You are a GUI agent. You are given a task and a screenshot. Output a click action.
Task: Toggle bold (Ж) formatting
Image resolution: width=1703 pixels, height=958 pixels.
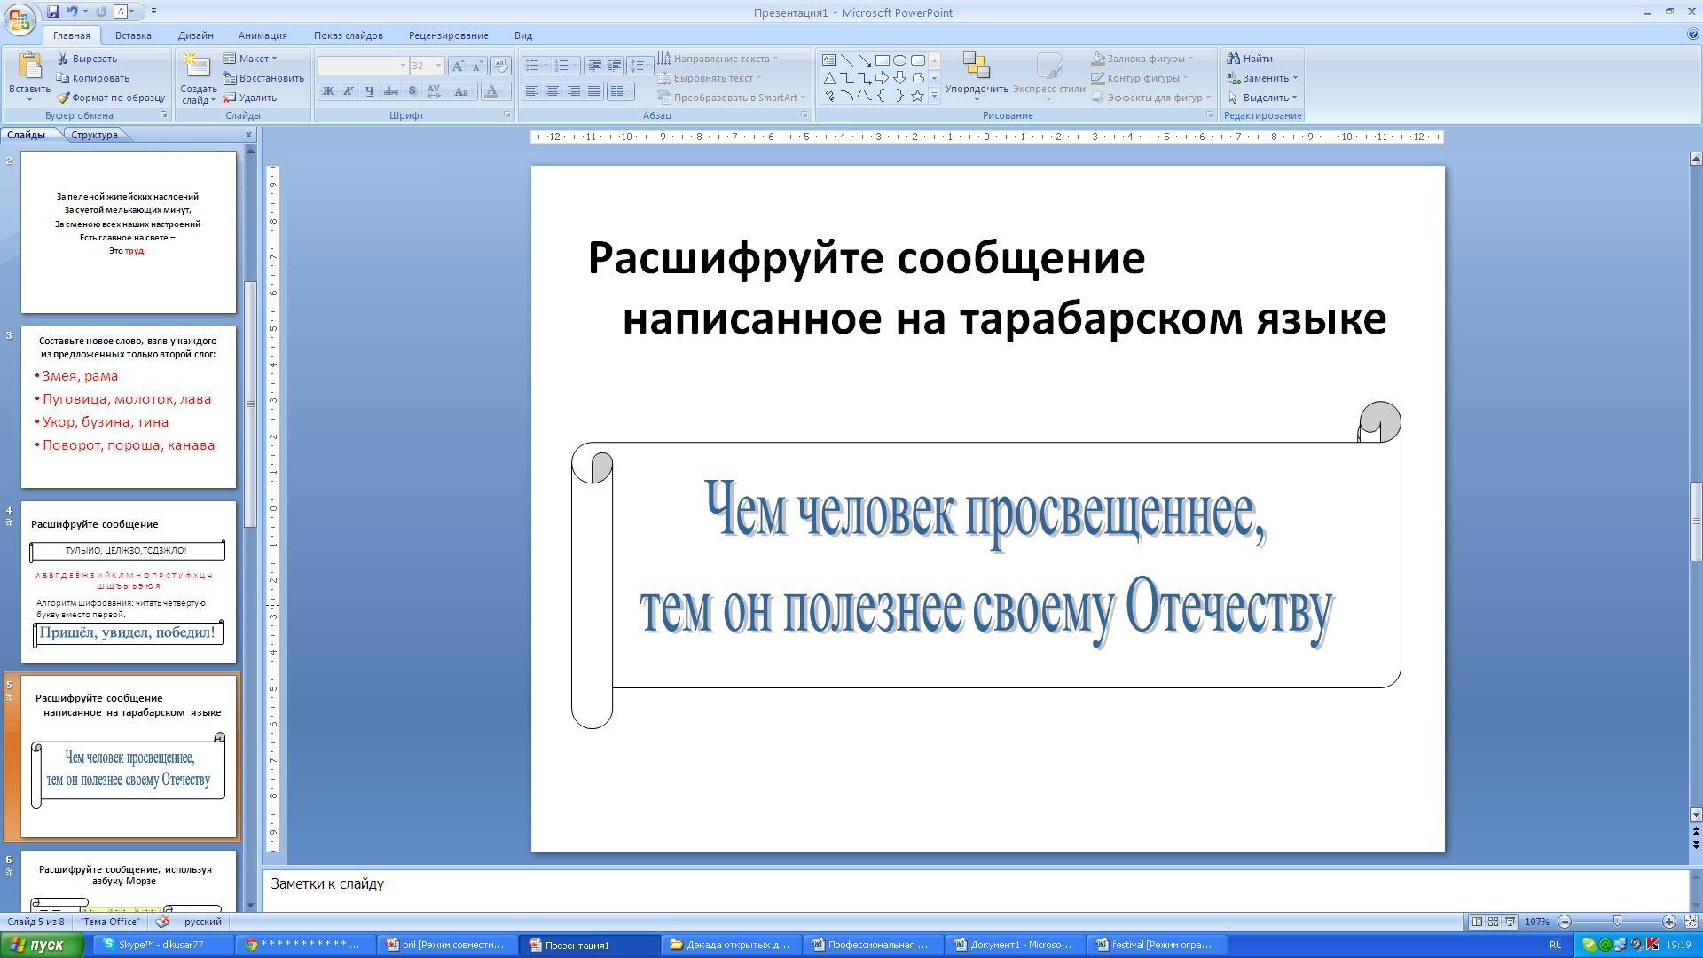[328, 91]
